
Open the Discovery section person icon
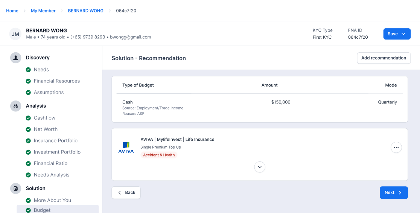tap(15, 58)
